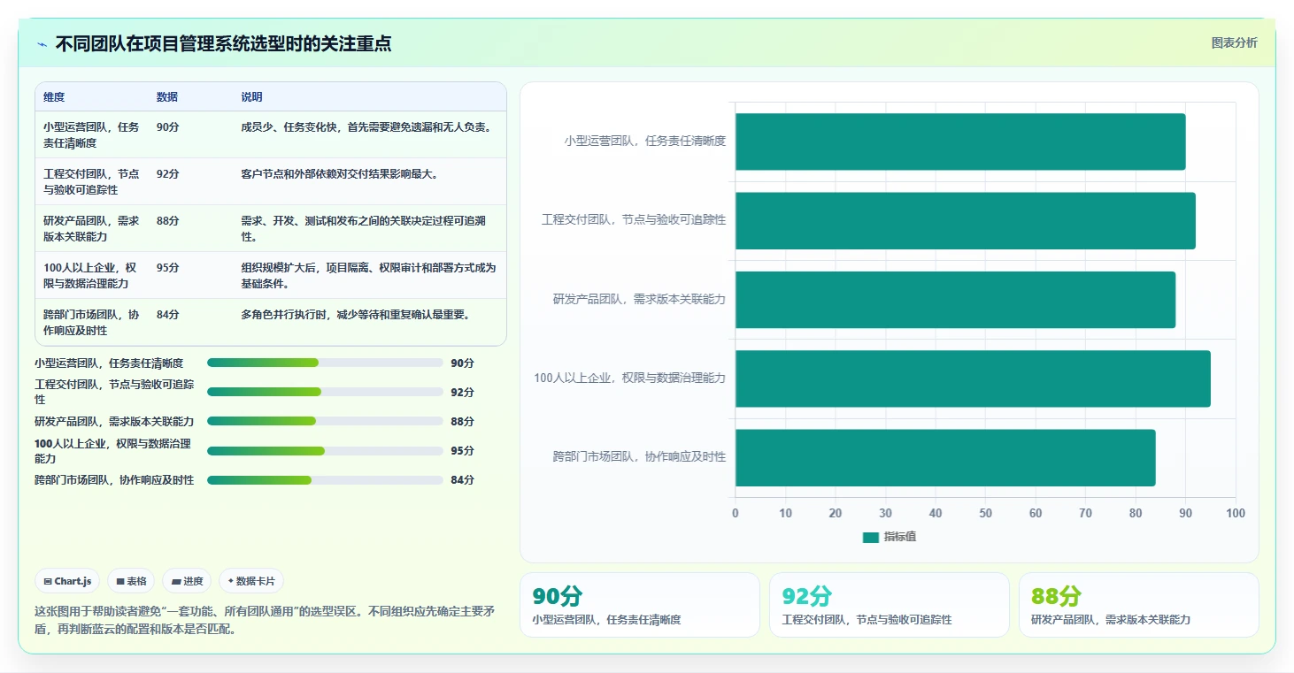Click the 84分 value in the table
The height and width of the screenshot is (673, 1294).
click(167, 315)
